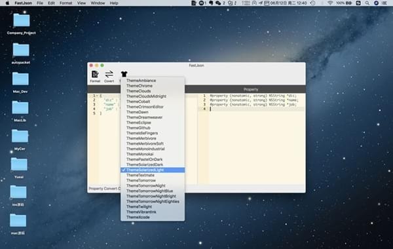Click the "job" key in JSON editor
393x249 pixels.
[x=108, y=109]
